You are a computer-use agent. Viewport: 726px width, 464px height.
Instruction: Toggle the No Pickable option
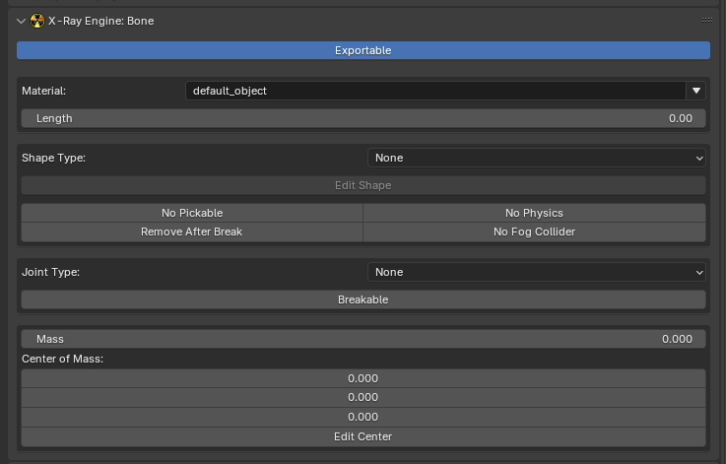(192, 213)
